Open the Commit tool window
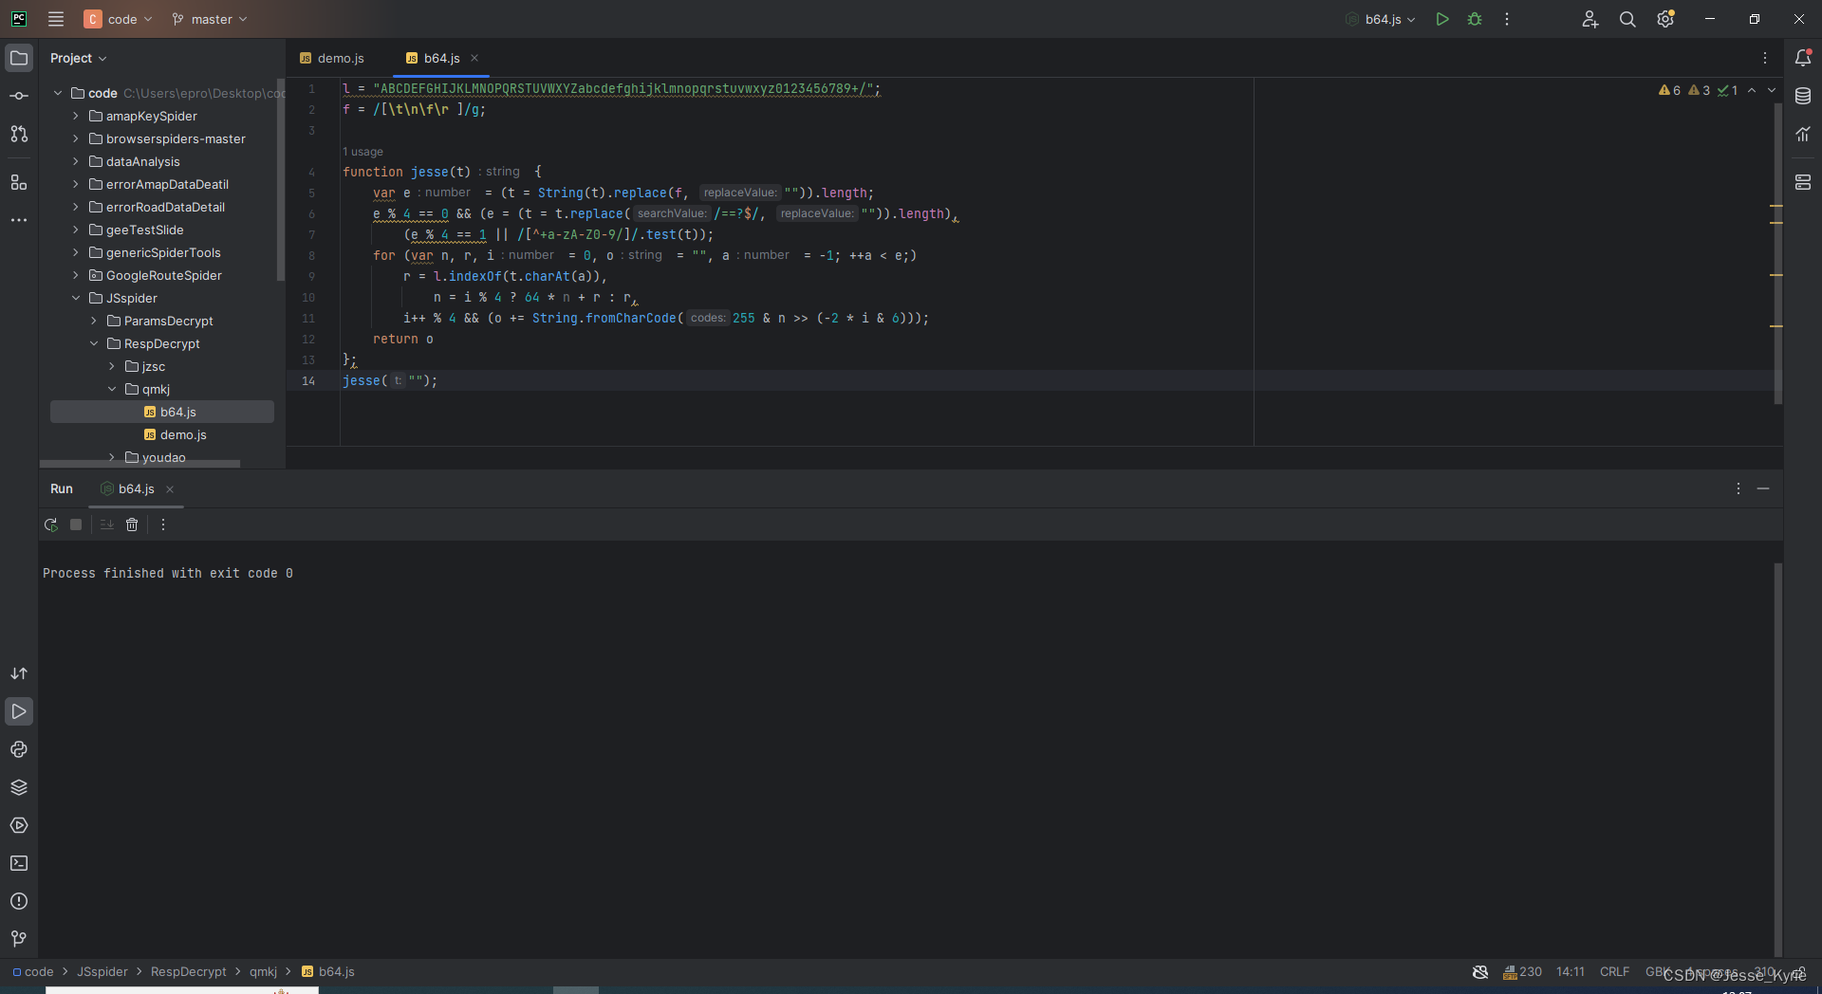Image resolution: width=1822 pixels, height=994 pixels. coord(19,96)
